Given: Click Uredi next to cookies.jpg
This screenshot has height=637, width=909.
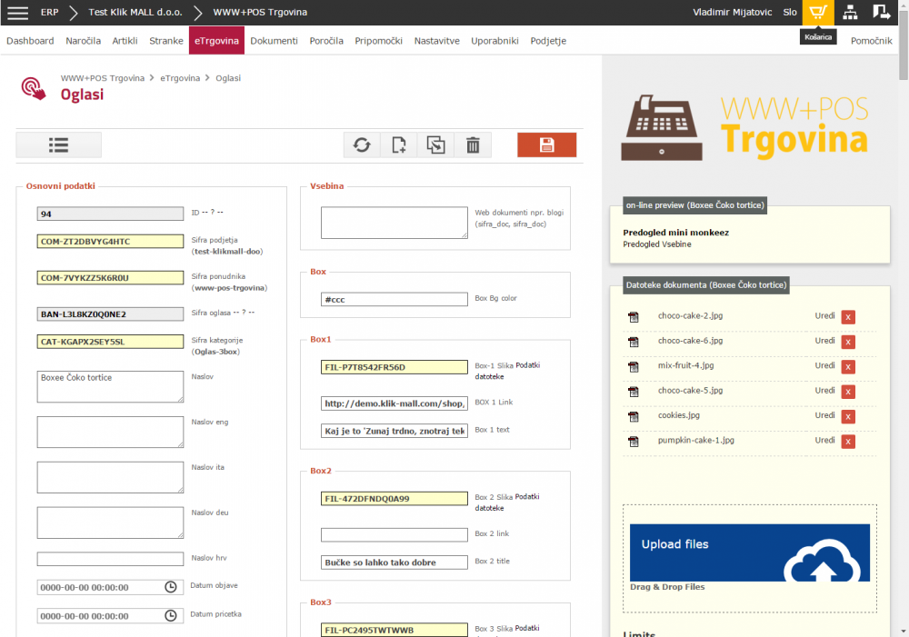Looking at the screenshot, I should tap(824, 415).
